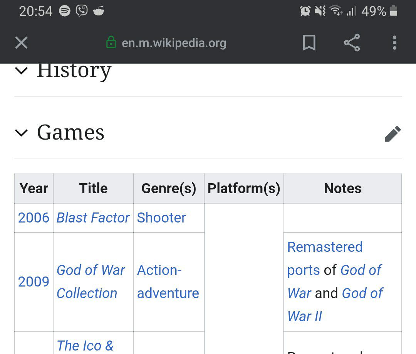Image resolution: width=416 pixels, height=354 pixels.
Task: Close the browser tab with X icon
Action: pyautogui.click(x=21, y=42)
